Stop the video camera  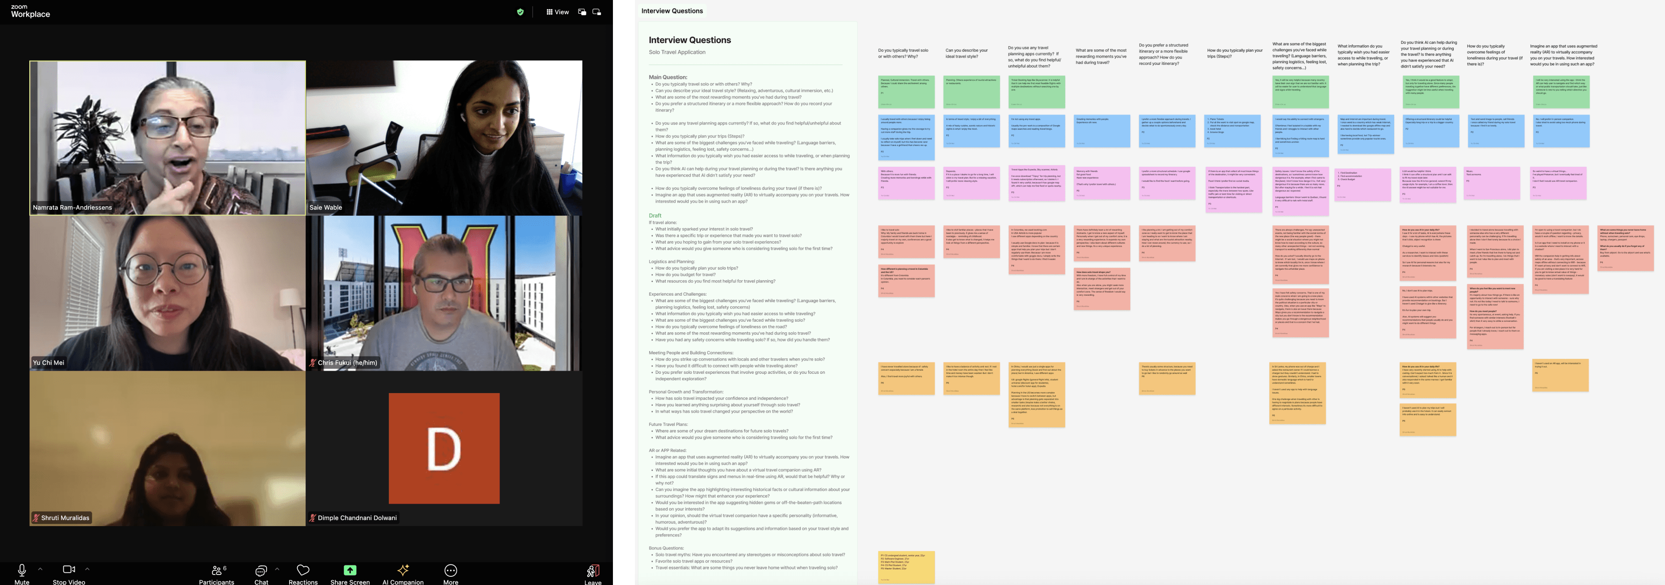pyautogui.click(x=69, y=570)
